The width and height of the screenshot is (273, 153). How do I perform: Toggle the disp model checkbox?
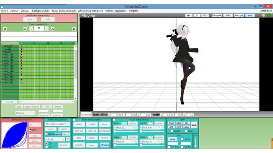click(x=46, y=134)
